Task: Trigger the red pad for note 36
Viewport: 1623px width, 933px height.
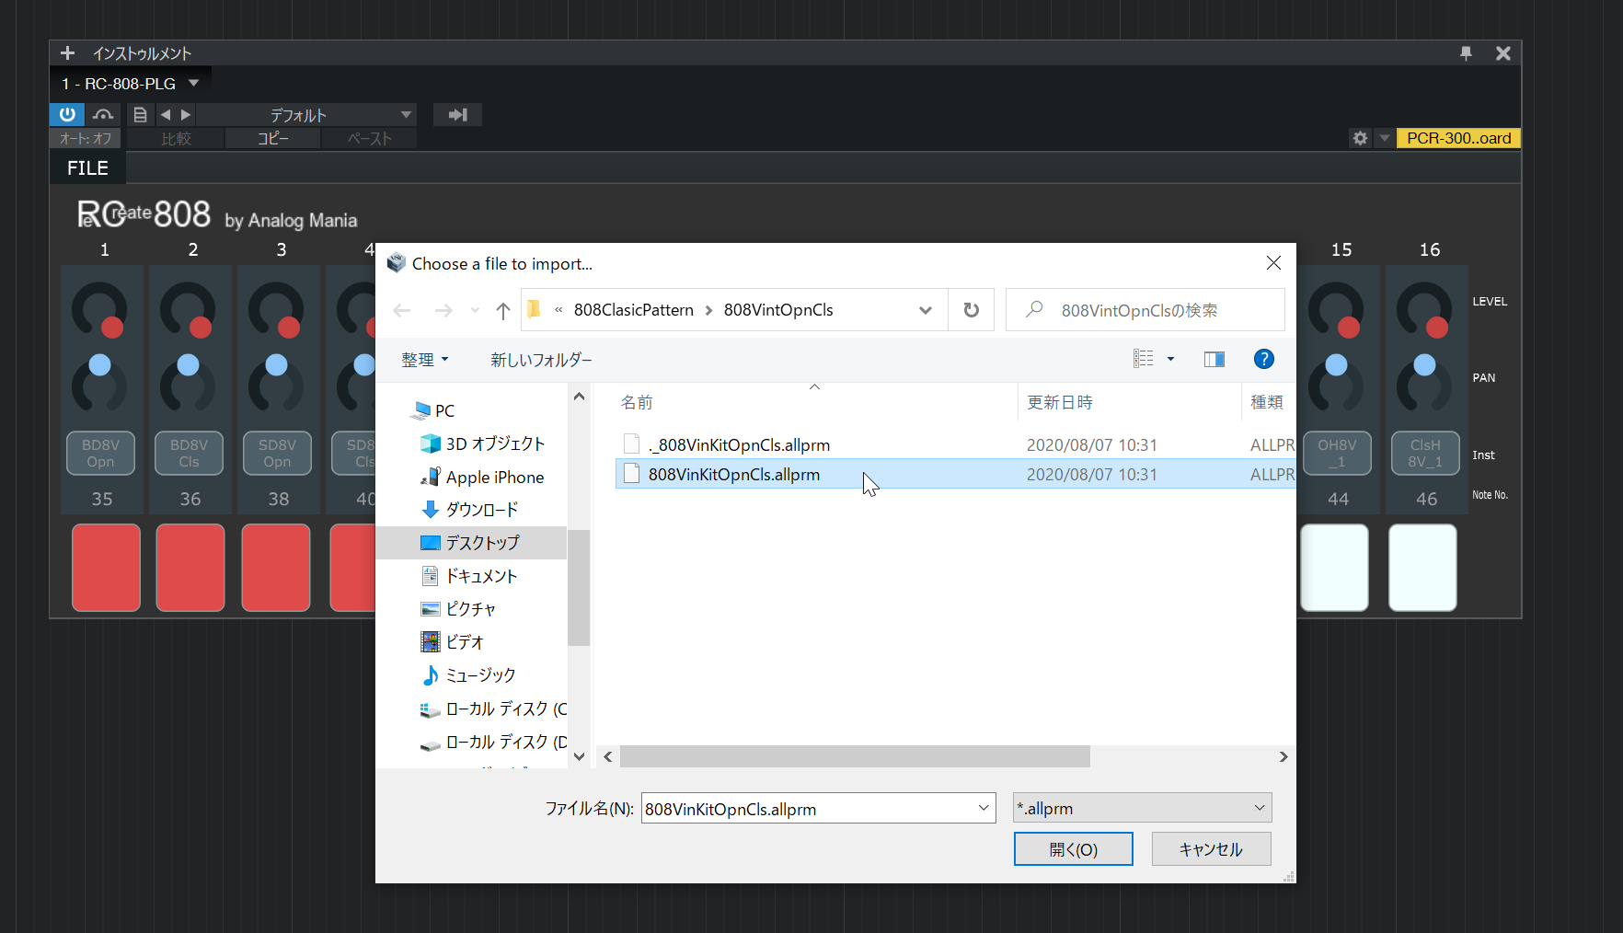Action: (x=190, y=567)
